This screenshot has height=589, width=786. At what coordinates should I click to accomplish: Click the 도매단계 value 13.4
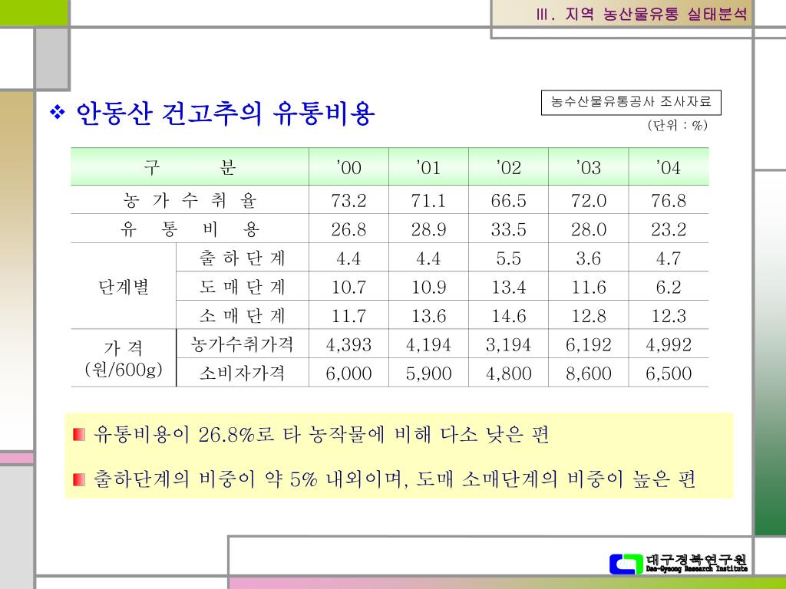pos(509,287)
